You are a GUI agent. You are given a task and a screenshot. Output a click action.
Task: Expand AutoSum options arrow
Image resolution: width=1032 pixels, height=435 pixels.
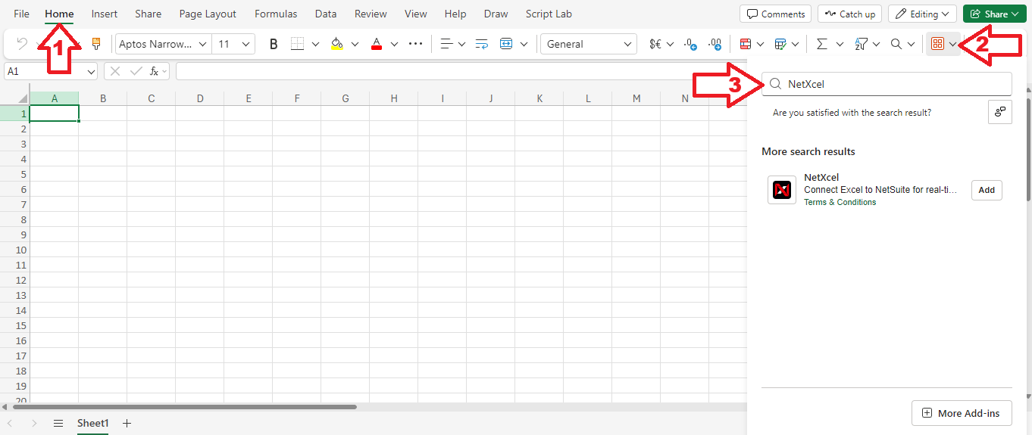pyautogui.click(x=839, y=44)
